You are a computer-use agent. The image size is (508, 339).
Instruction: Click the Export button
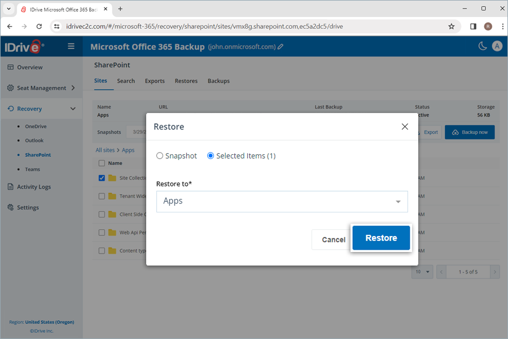click(430, 132)
